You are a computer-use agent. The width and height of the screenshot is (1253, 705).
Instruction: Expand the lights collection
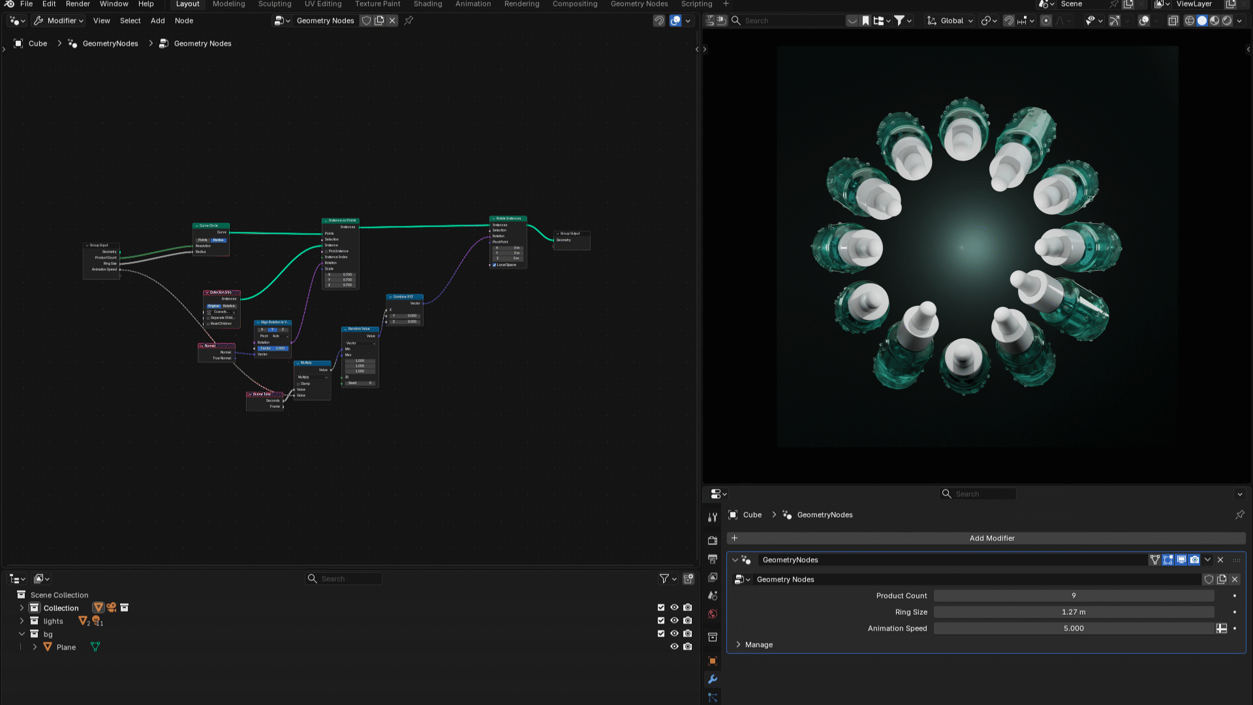(x=22, y=621)
